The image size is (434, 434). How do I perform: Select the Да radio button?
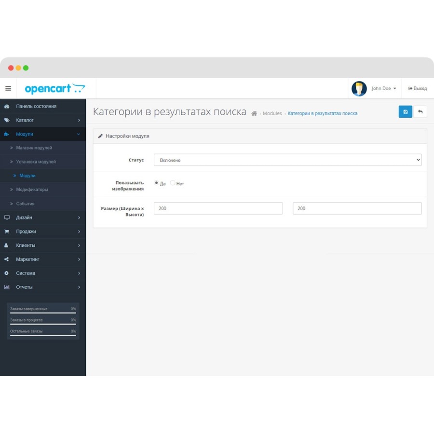[156, 183]
